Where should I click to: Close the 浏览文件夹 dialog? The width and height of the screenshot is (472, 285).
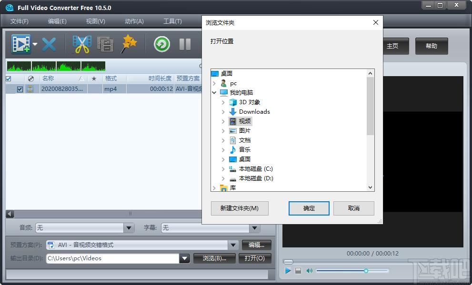(x=376, y=22)
